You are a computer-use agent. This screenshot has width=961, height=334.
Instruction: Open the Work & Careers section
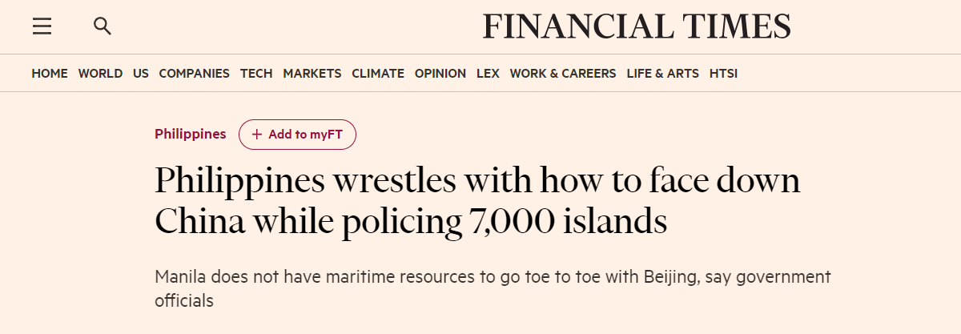pos(563,73)
